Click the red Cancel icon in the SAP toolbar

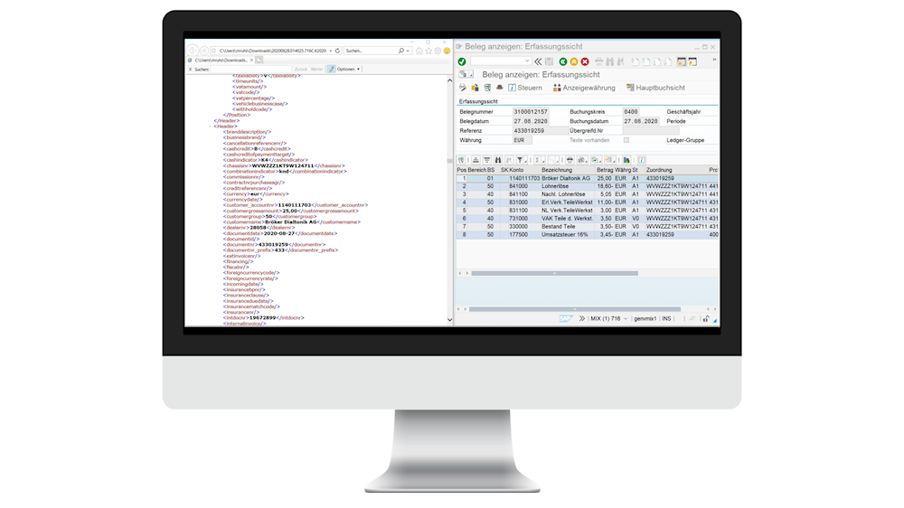pos(585,61)
